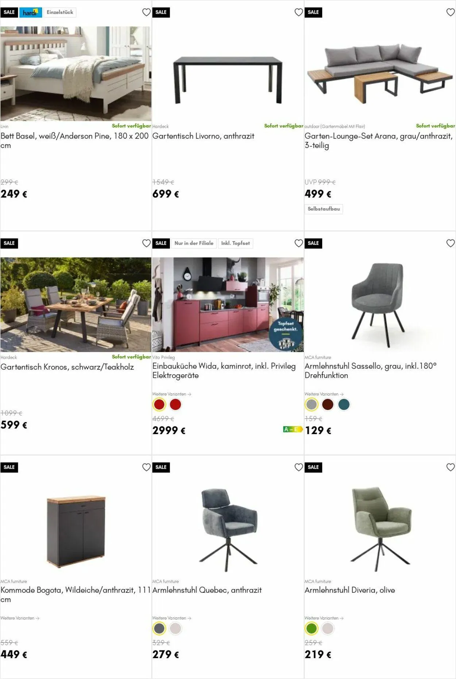
Task: Open Weitere Varianten under Einbauküche Wida
Action: coord(172,394)
